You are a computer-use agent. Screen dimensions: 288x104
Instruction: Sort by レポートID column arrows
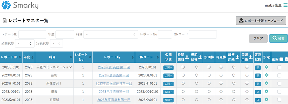pos(20,57)
